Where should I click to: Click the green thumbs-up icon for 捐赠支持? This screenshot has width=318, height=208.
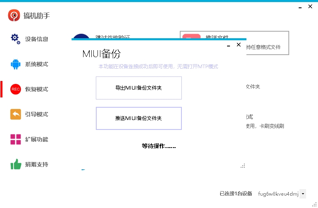click(16, 164)
